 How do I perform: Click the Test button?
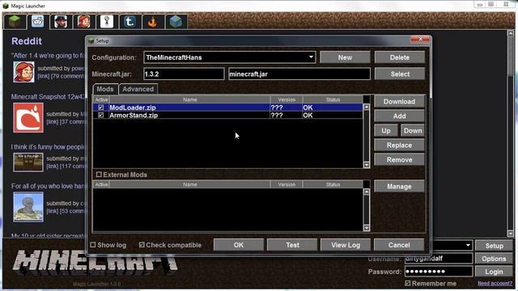[x=292, y=245]
